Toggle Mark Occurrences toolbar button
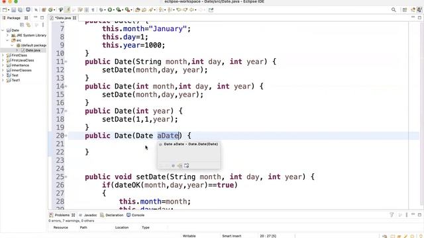Image resolution: width=424 pixels, height=238 pixels. 67,10
